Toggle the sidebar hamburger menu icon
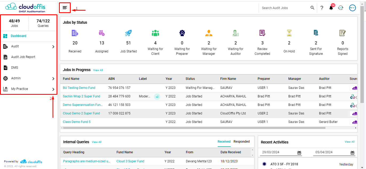 tap(65, 8)
